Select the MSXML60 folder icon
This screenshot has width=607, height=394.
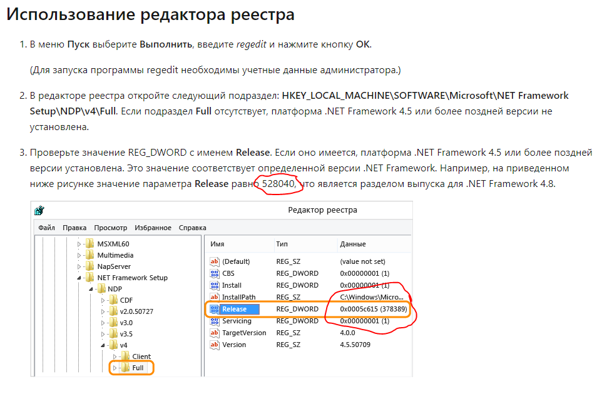90,243
